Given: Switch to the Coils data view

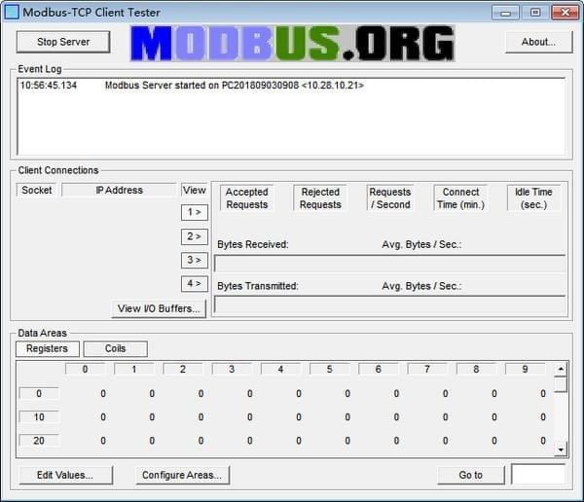Looking at the screenshot, I should (115, 348).
